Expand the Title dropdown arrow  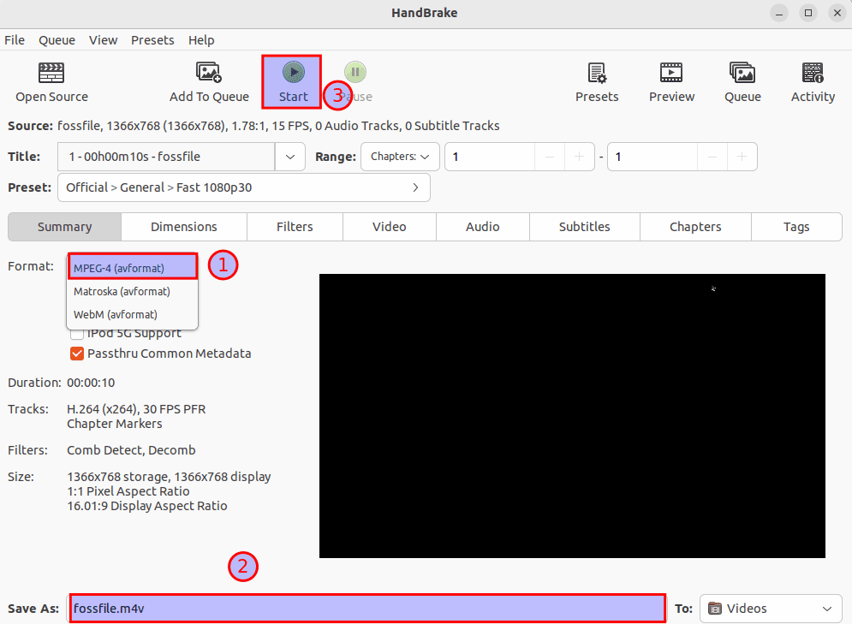click(290, 157)
